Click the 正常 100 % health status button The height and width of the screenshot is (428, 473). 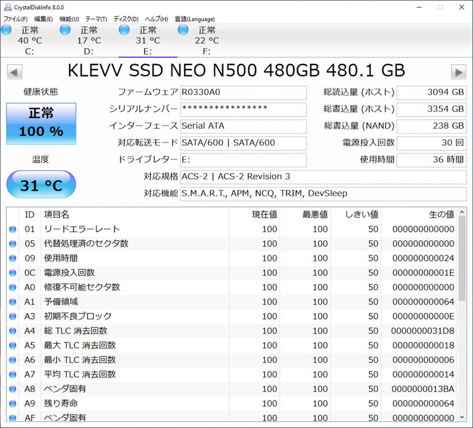41,123
